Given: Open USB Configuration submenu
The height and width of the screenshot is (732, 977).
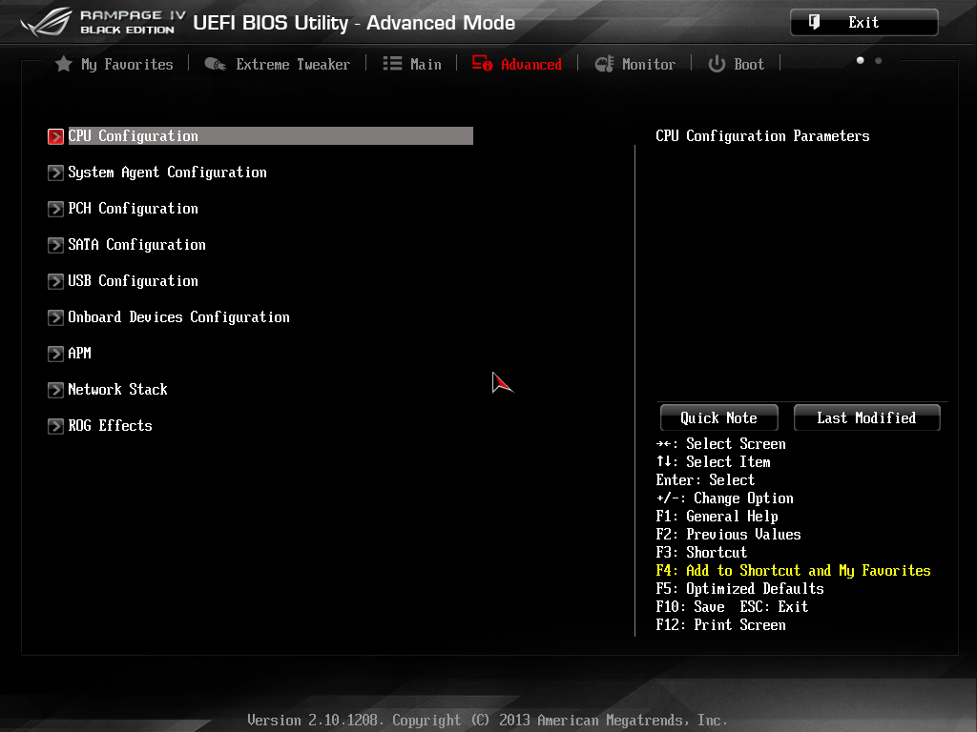Looking at the screenshot, I should coord(133,281).
